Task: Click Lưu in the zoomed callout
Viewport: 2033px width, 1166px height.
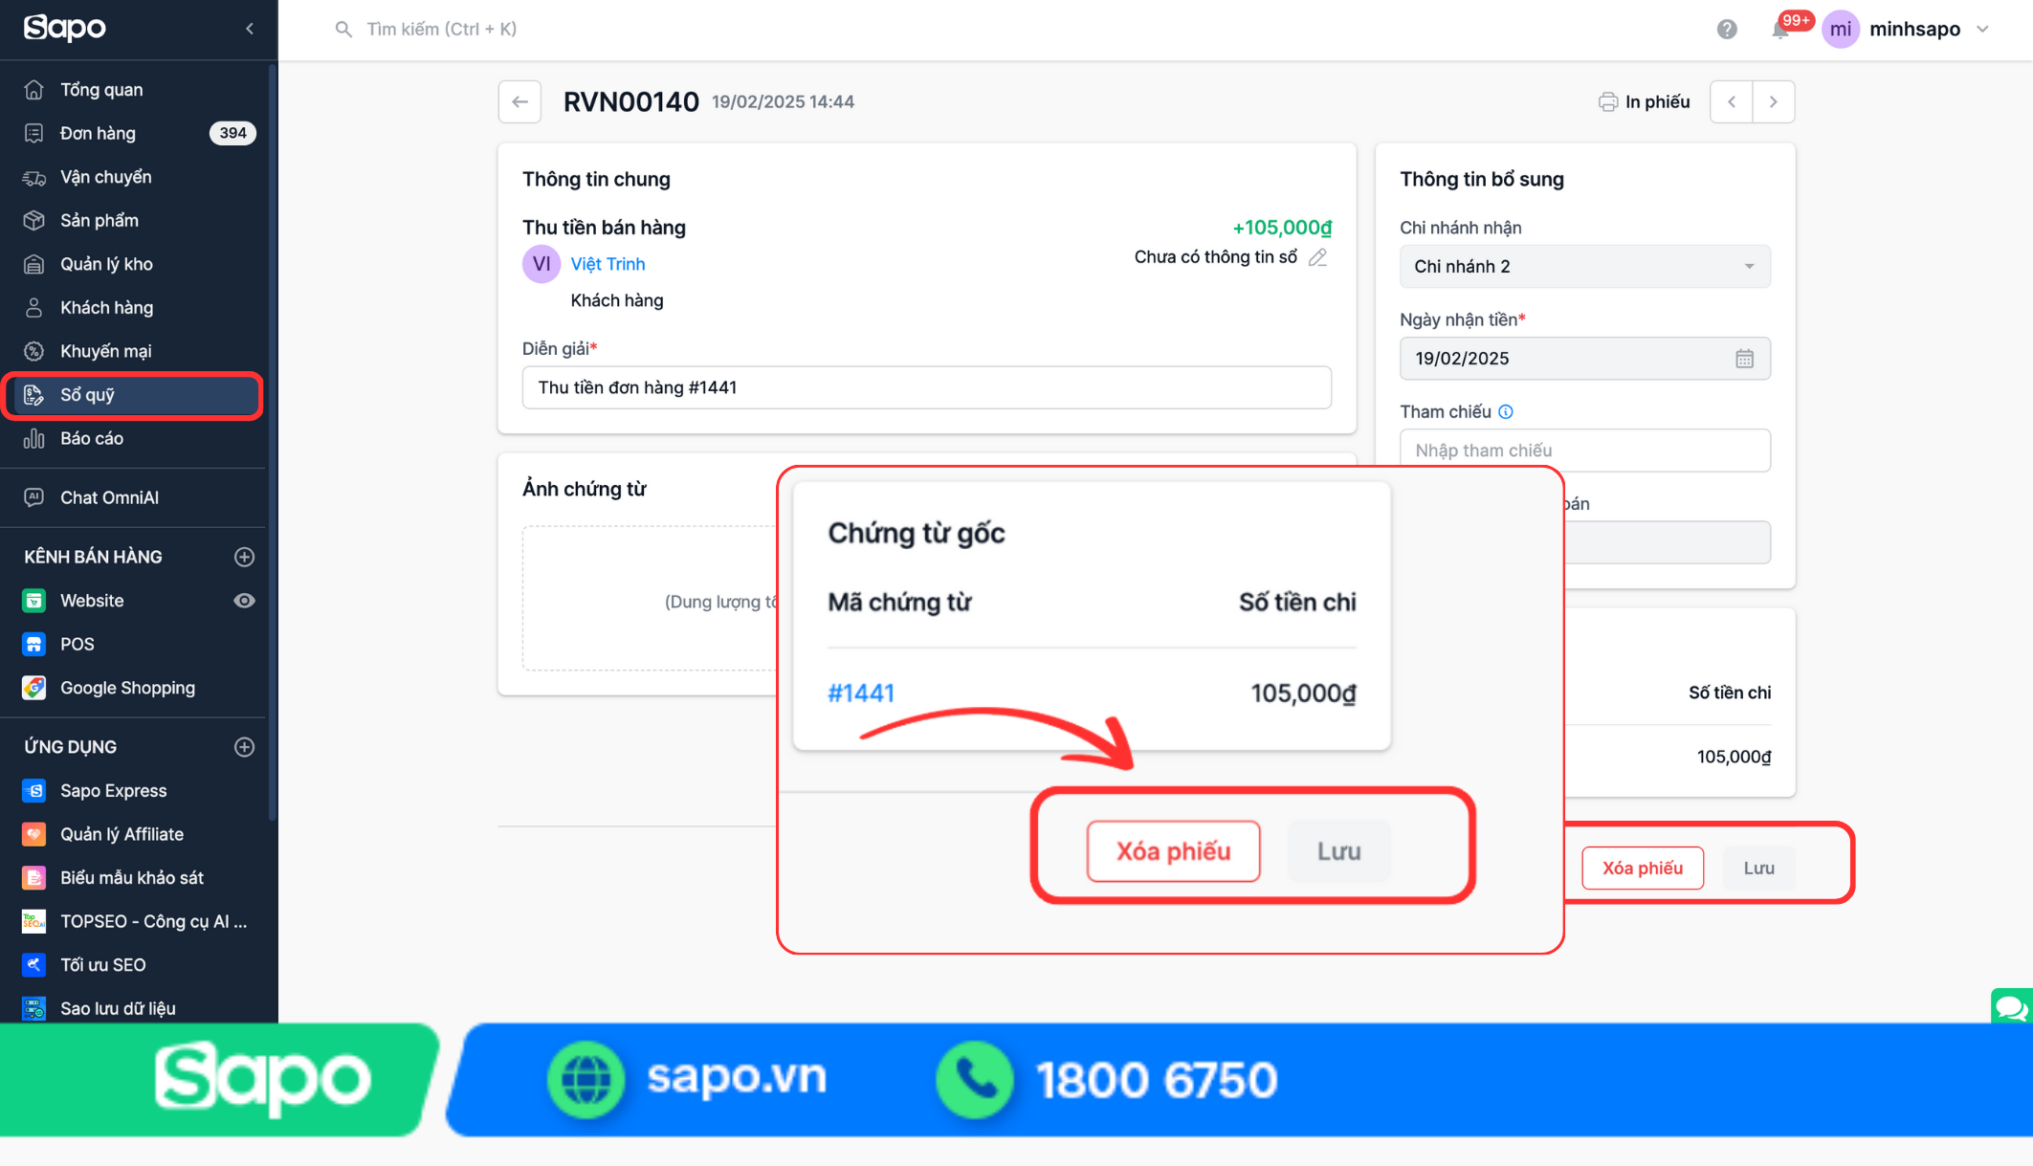Action: click(1339, 851)
